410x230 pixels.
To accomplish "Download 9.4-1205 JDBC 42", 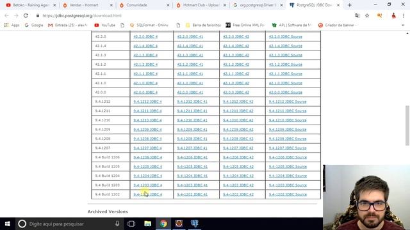I will (238, 167).
